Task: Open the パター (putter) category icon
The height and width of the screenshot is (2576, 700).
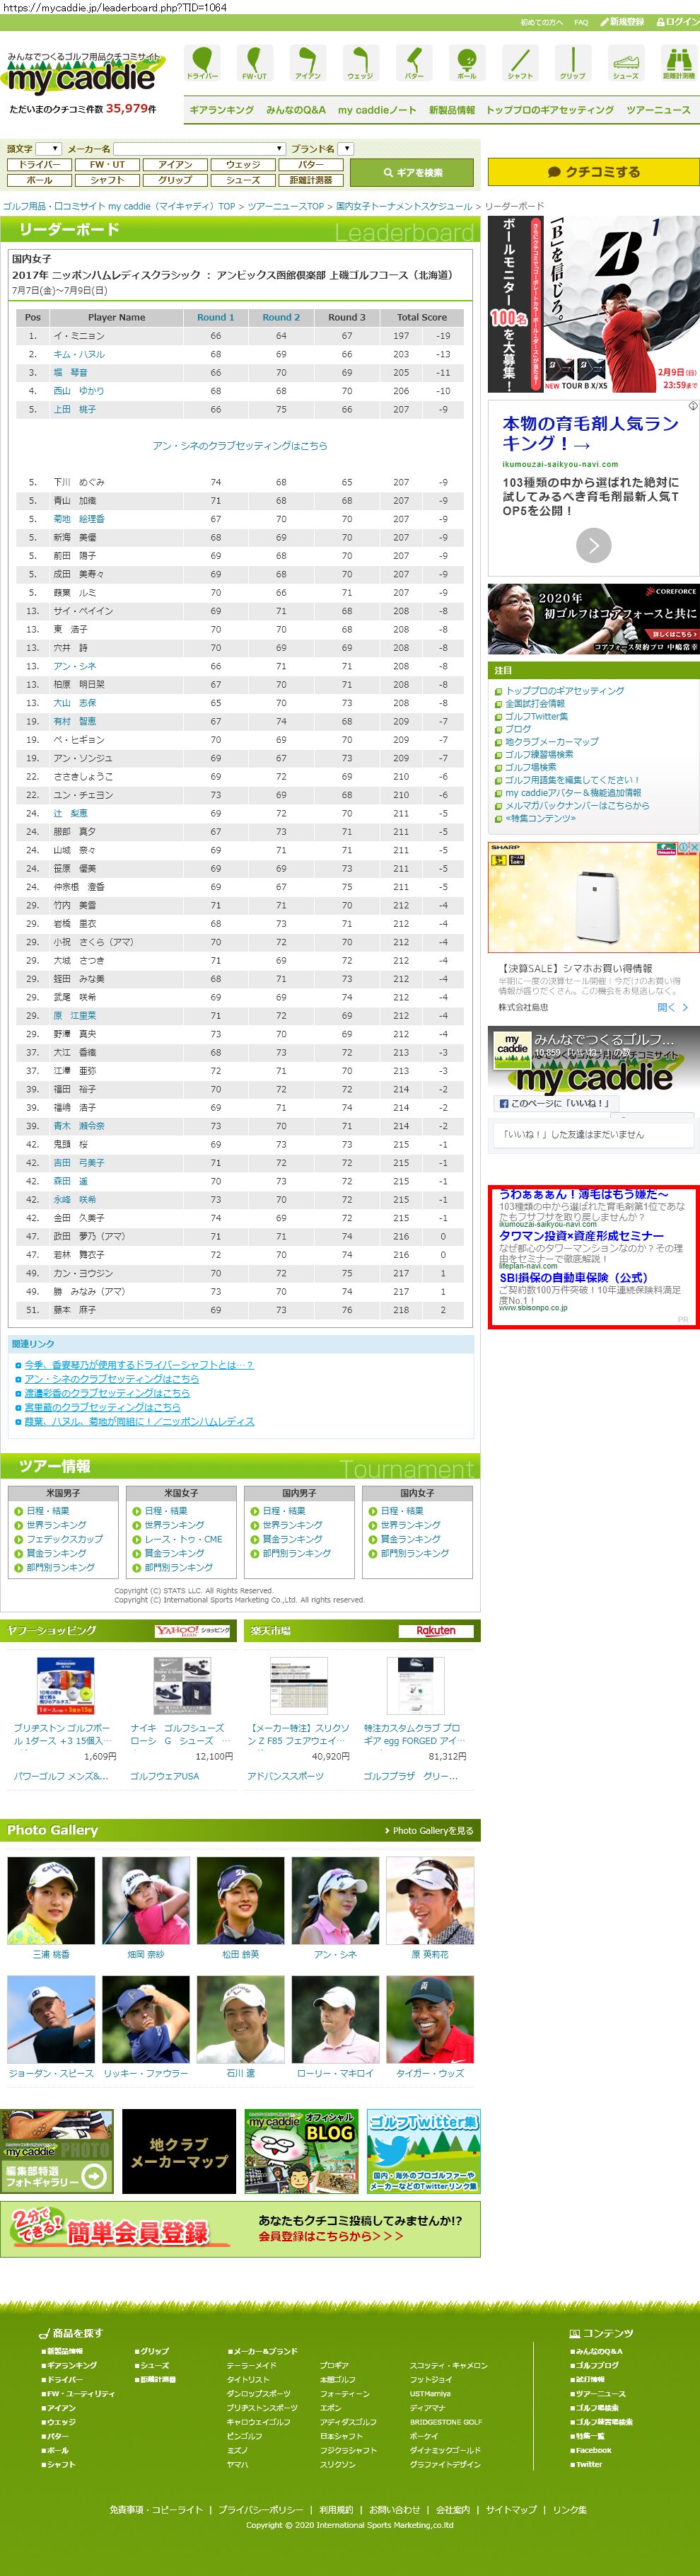Action: [x=414, y=63]
